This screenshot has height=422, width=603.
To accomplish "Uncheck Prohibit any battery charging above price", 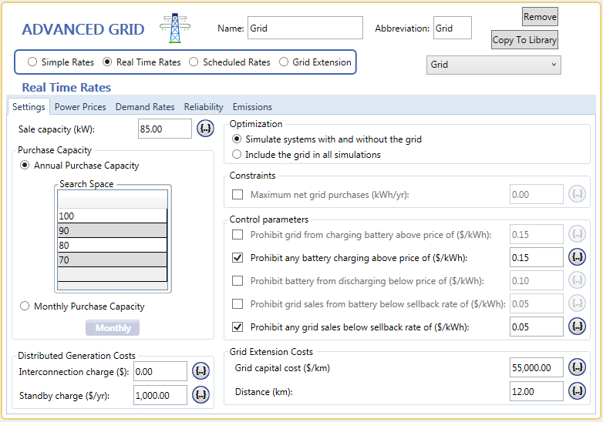I will (x=237, y=257).
